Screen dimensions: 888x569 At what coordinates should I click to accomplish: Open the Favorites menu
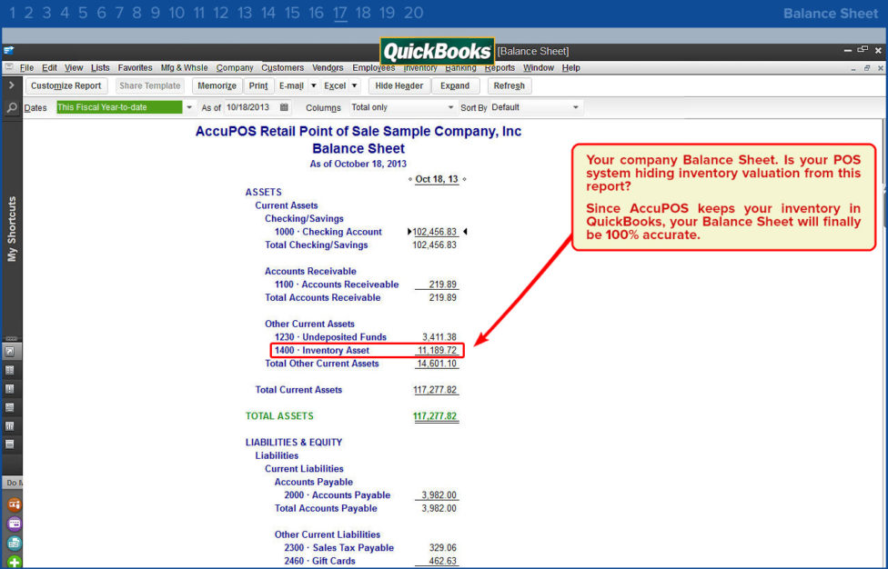135,68
